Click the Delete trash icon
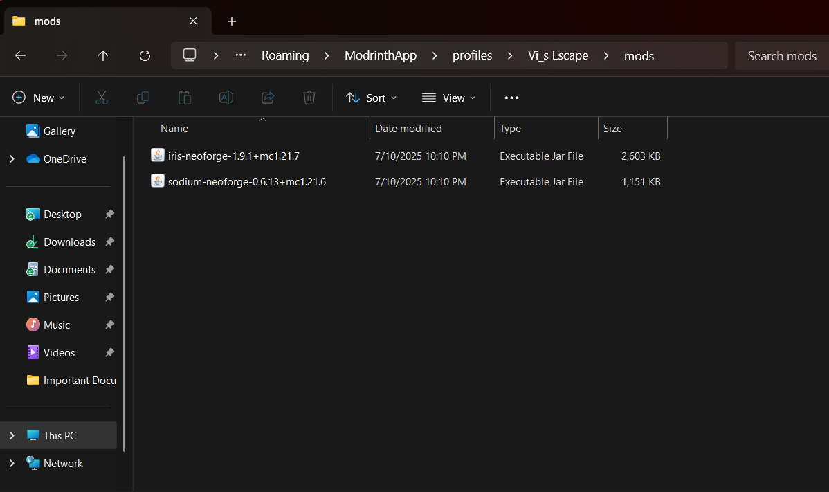The image size is (829, 492). coord(309,98)
